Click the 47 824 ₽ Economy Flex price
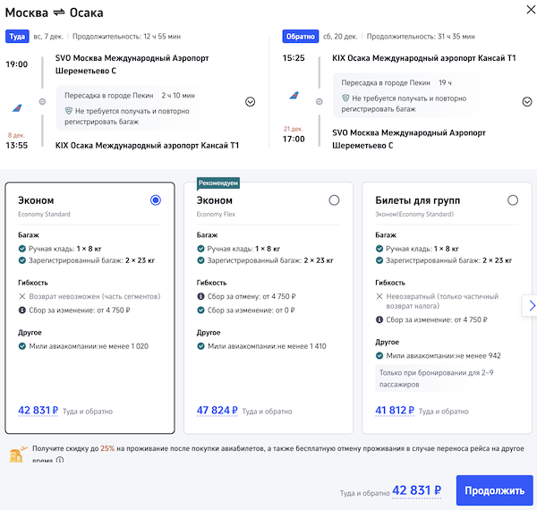Image resolution: width=537 pixels, height=510 pixels. [x=217, y=412]
